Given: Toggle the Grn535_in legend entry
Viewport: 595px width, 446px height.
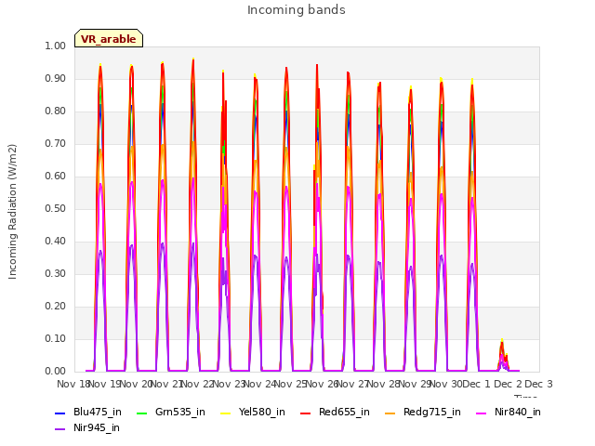Looking at the screenshot, I should [171, 412].
